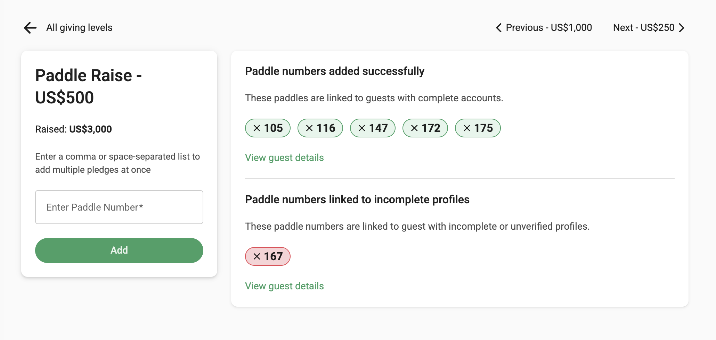Remove paddle 175 with its X icon
Screen dimensions: 716x340
click(x=467, y=128)
